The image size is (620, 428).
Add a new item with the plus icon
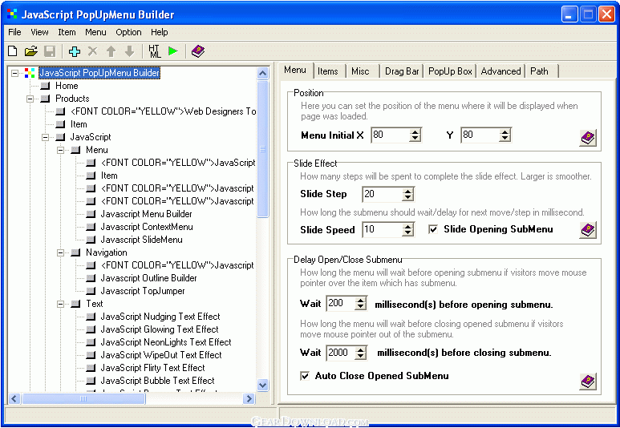click(x=75, y=51)
